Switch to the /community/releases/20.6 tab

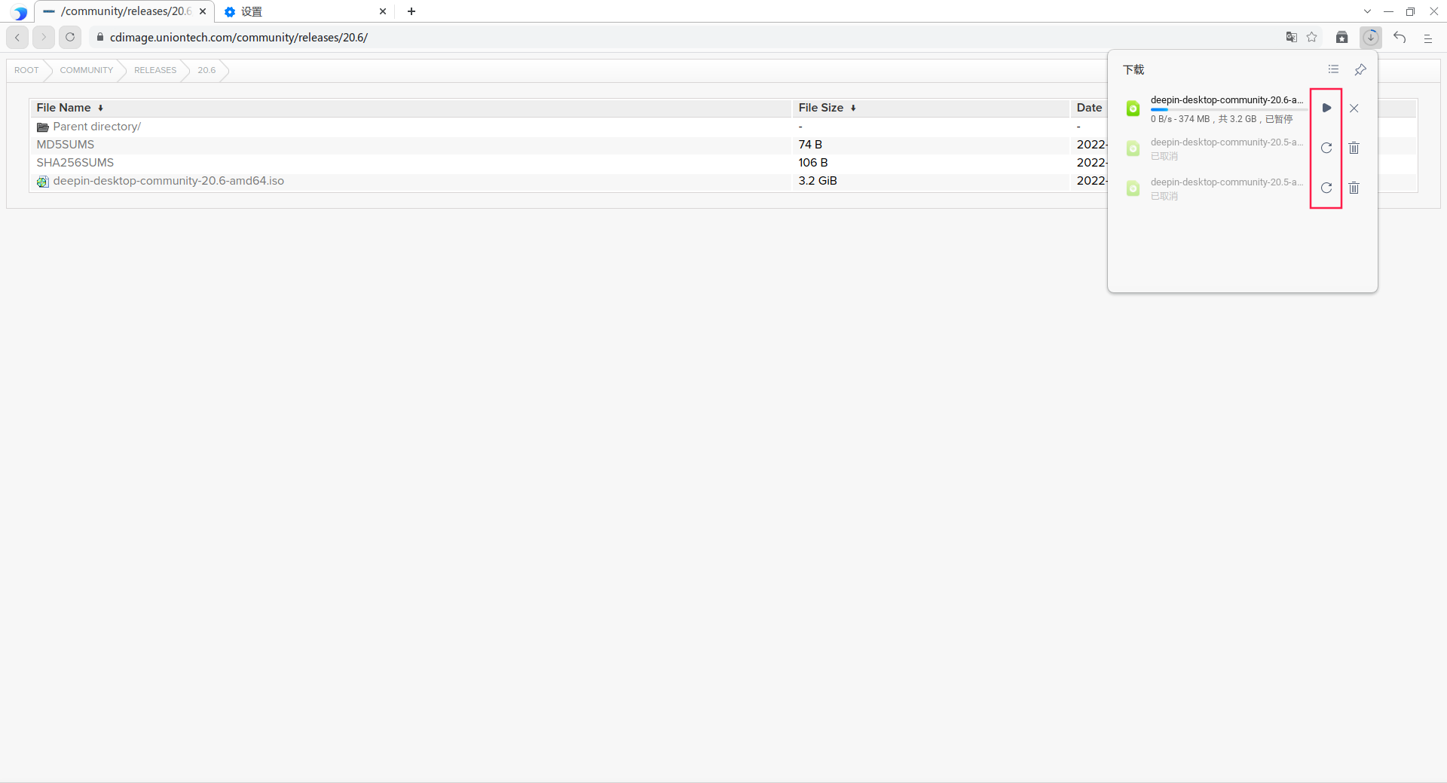point(124,11)
